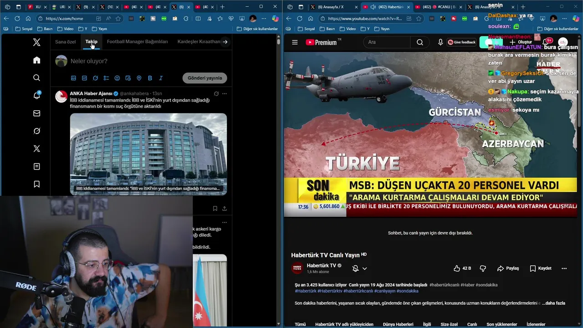Open X search via magnifier sidebar icon
The image size is (583, 328).
[x=37, y=78]
